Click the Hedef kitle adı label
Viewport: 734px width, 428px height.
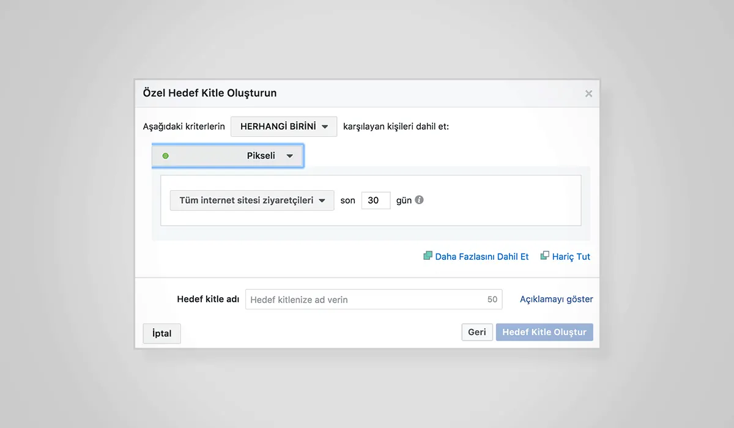(208, 299)
